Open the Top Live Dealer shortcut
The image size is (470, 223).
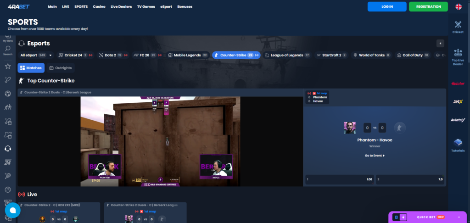click(458, 57)
